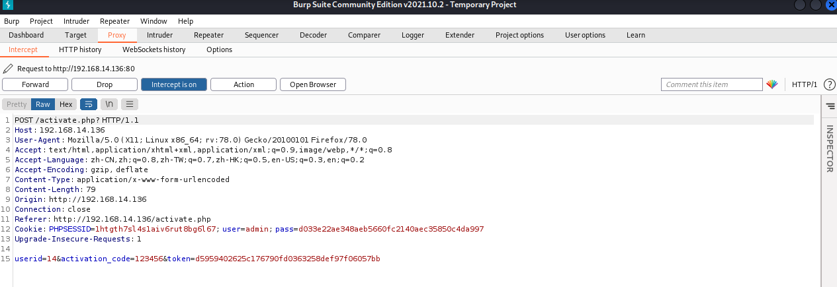The height and width of the screenshot is (287, 837).
Task: Open the message editor hamburger options menu
Action: click(130, 104)
